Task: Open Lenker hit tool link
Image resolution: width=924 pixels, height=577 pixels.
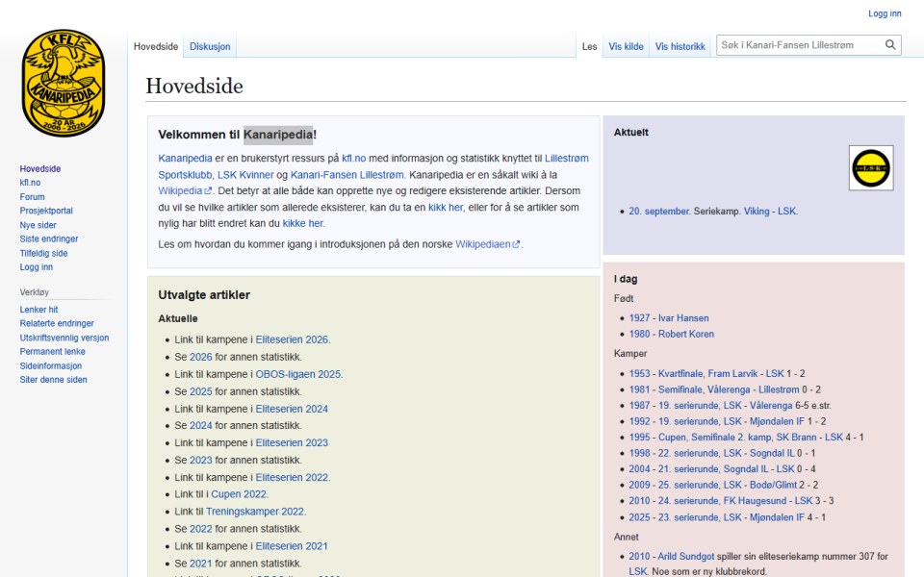Action: click(38, 309)
